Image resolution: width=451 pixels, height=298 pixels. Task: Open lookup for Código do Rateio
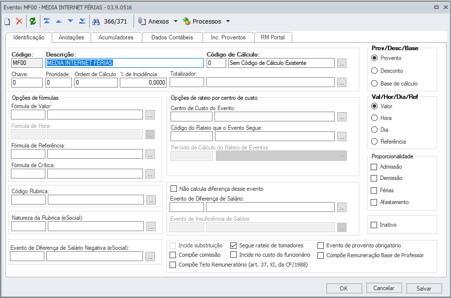click(x=342, y=136)
